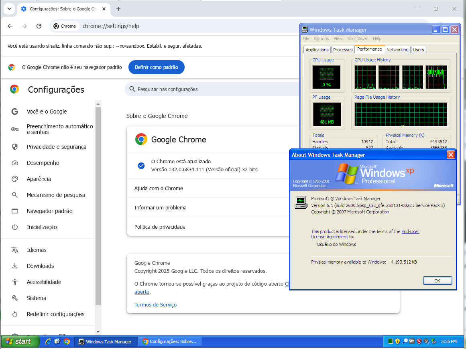The height and width of the screenshot is (349, 466).
Task: Open a new Chrome tab with plus
Action: [118, 9]
